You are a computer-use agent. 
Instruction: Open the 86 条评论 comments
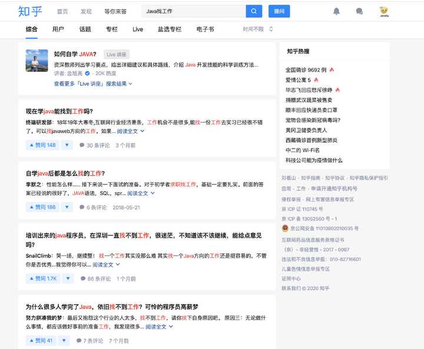95,279
